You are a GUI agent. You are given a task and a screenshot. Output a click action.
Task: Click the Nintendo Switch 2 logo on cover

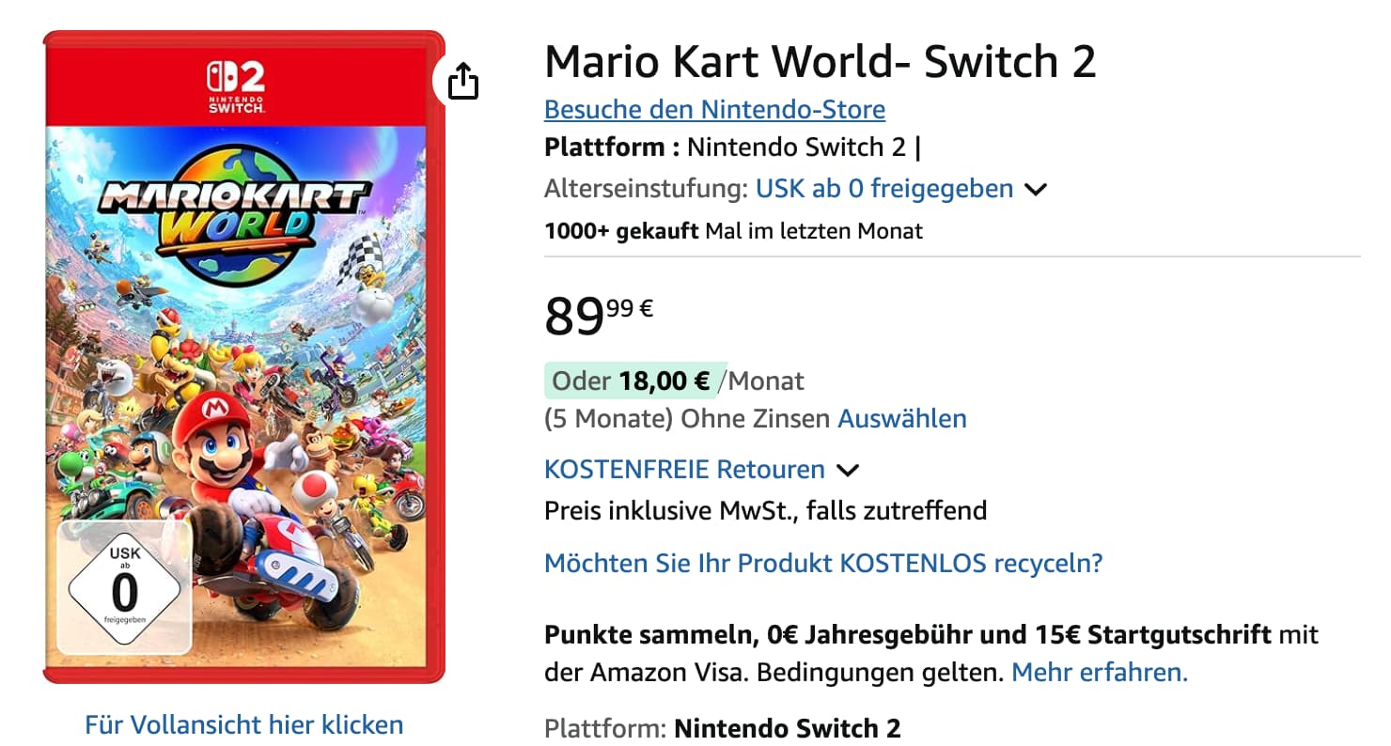(x=235, y=86)
